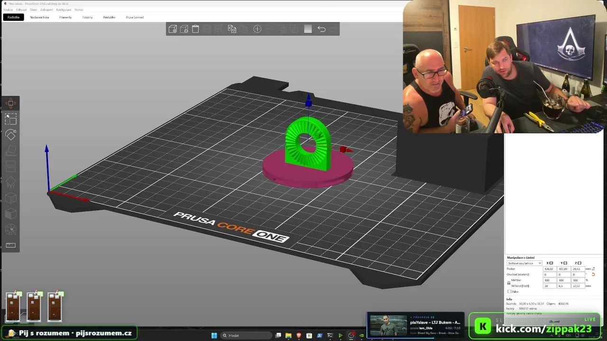Image resolution: width=607 pixels, height=341 pixels.
Task: Open Microsoft Store from the taskbar
Action: coord(309,335)
